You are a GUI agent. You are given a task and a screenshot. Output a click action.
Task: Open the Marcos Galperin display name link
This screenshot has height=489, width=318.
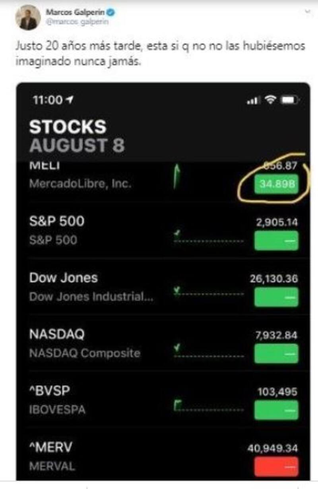tap(75, 12)
